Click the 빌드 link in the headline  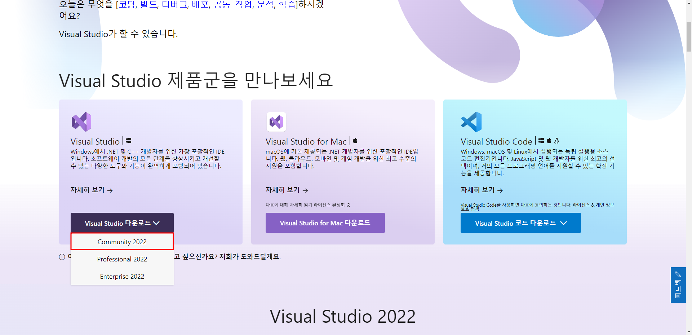[x=148, y=4]
